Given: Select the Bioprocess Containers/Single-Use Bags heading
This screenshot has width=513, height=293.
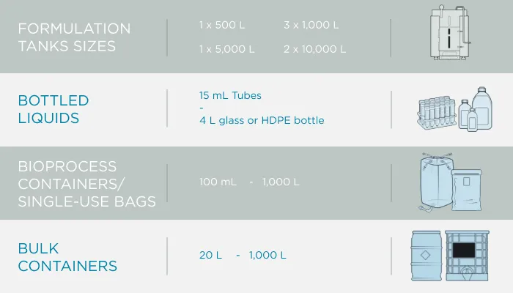Looking at the screenshot, I should 86,184.
